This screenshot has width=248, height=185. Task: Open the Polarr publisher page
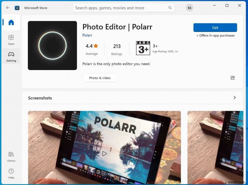point(87,35)
